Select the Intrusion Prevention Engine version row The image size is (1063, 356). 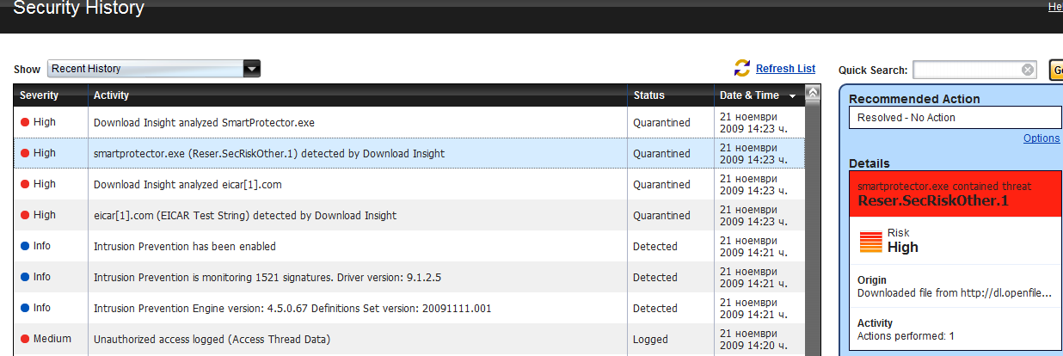(409, 308)
